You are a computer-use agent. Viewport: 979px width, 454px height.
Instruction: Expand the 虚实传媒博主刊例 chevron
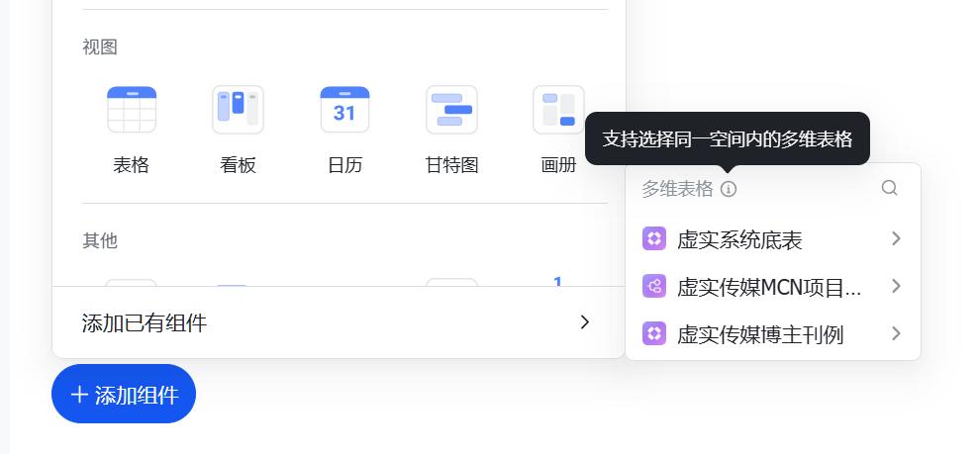(x=897, y=333)
